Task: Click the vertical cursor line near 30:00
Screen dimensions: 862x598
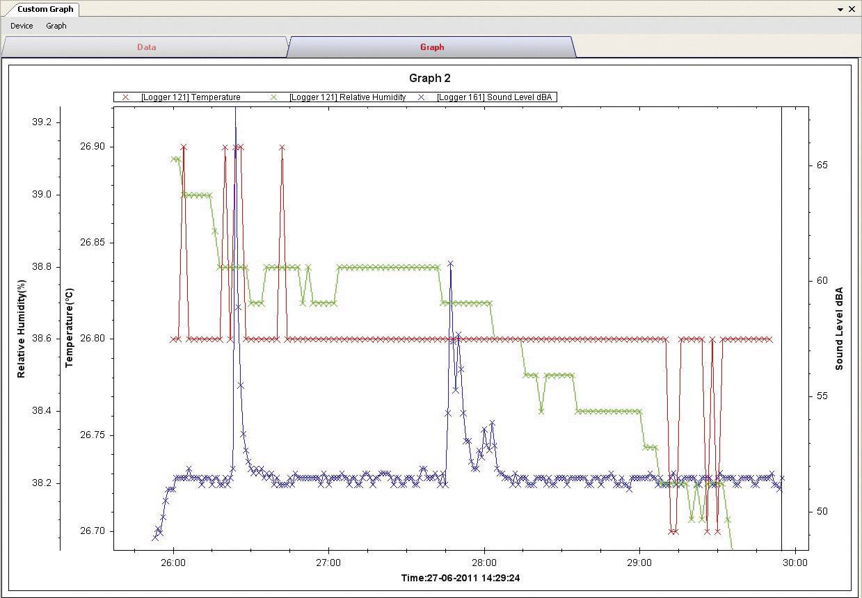Action: tap(783, 327)
